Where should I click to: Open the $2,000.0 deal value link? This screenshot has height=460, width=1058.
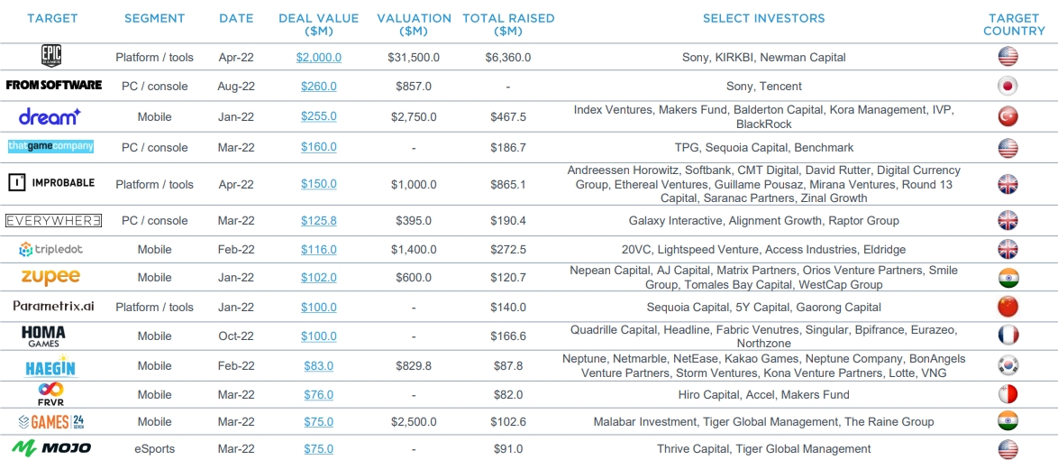point(319,58)
